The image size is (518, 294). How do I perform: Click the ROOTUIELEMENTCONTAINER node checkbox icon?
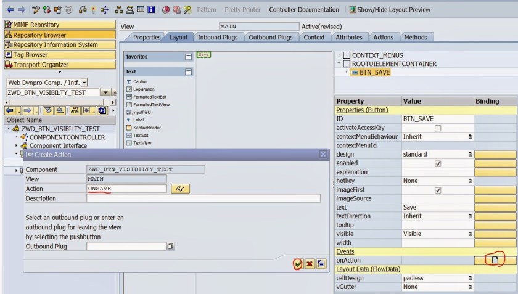click(347, 63)
